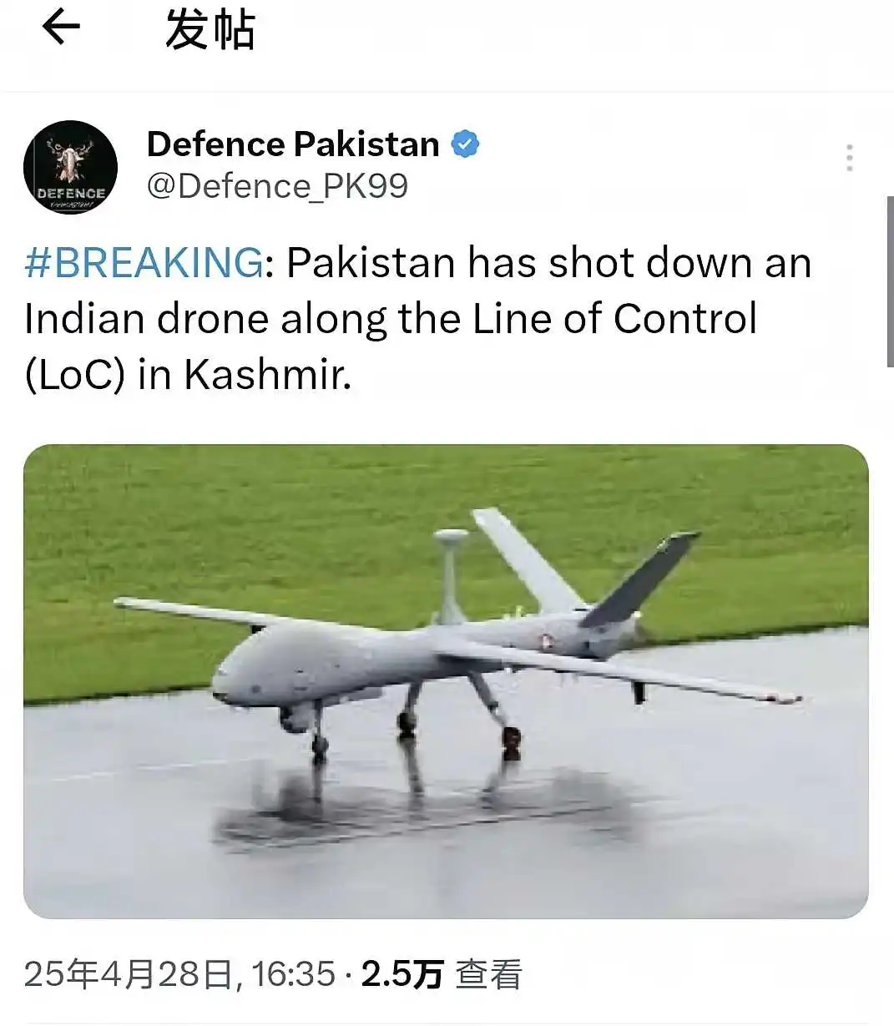Click the vertical scrollbar on right edge
Screen dimensions: 894x1026
(889, 281)
